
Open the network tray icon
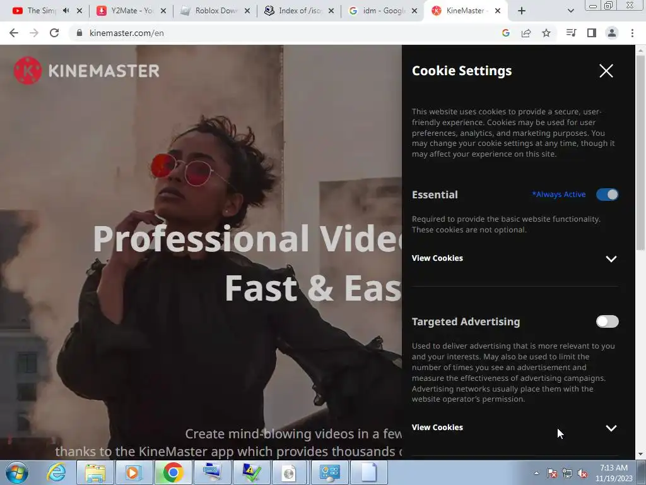tap(567, 473)
